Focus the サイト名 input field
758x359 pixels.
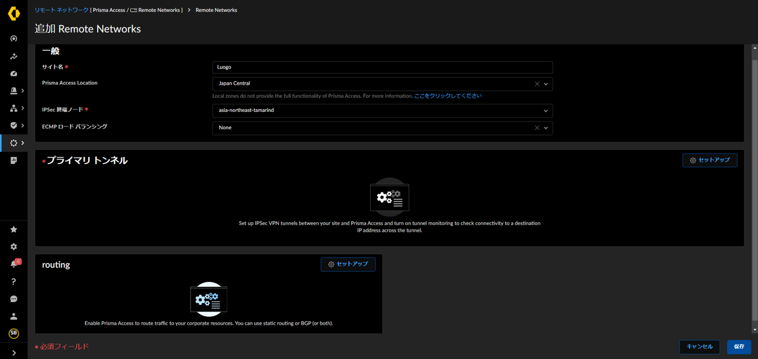pos(383,68)
